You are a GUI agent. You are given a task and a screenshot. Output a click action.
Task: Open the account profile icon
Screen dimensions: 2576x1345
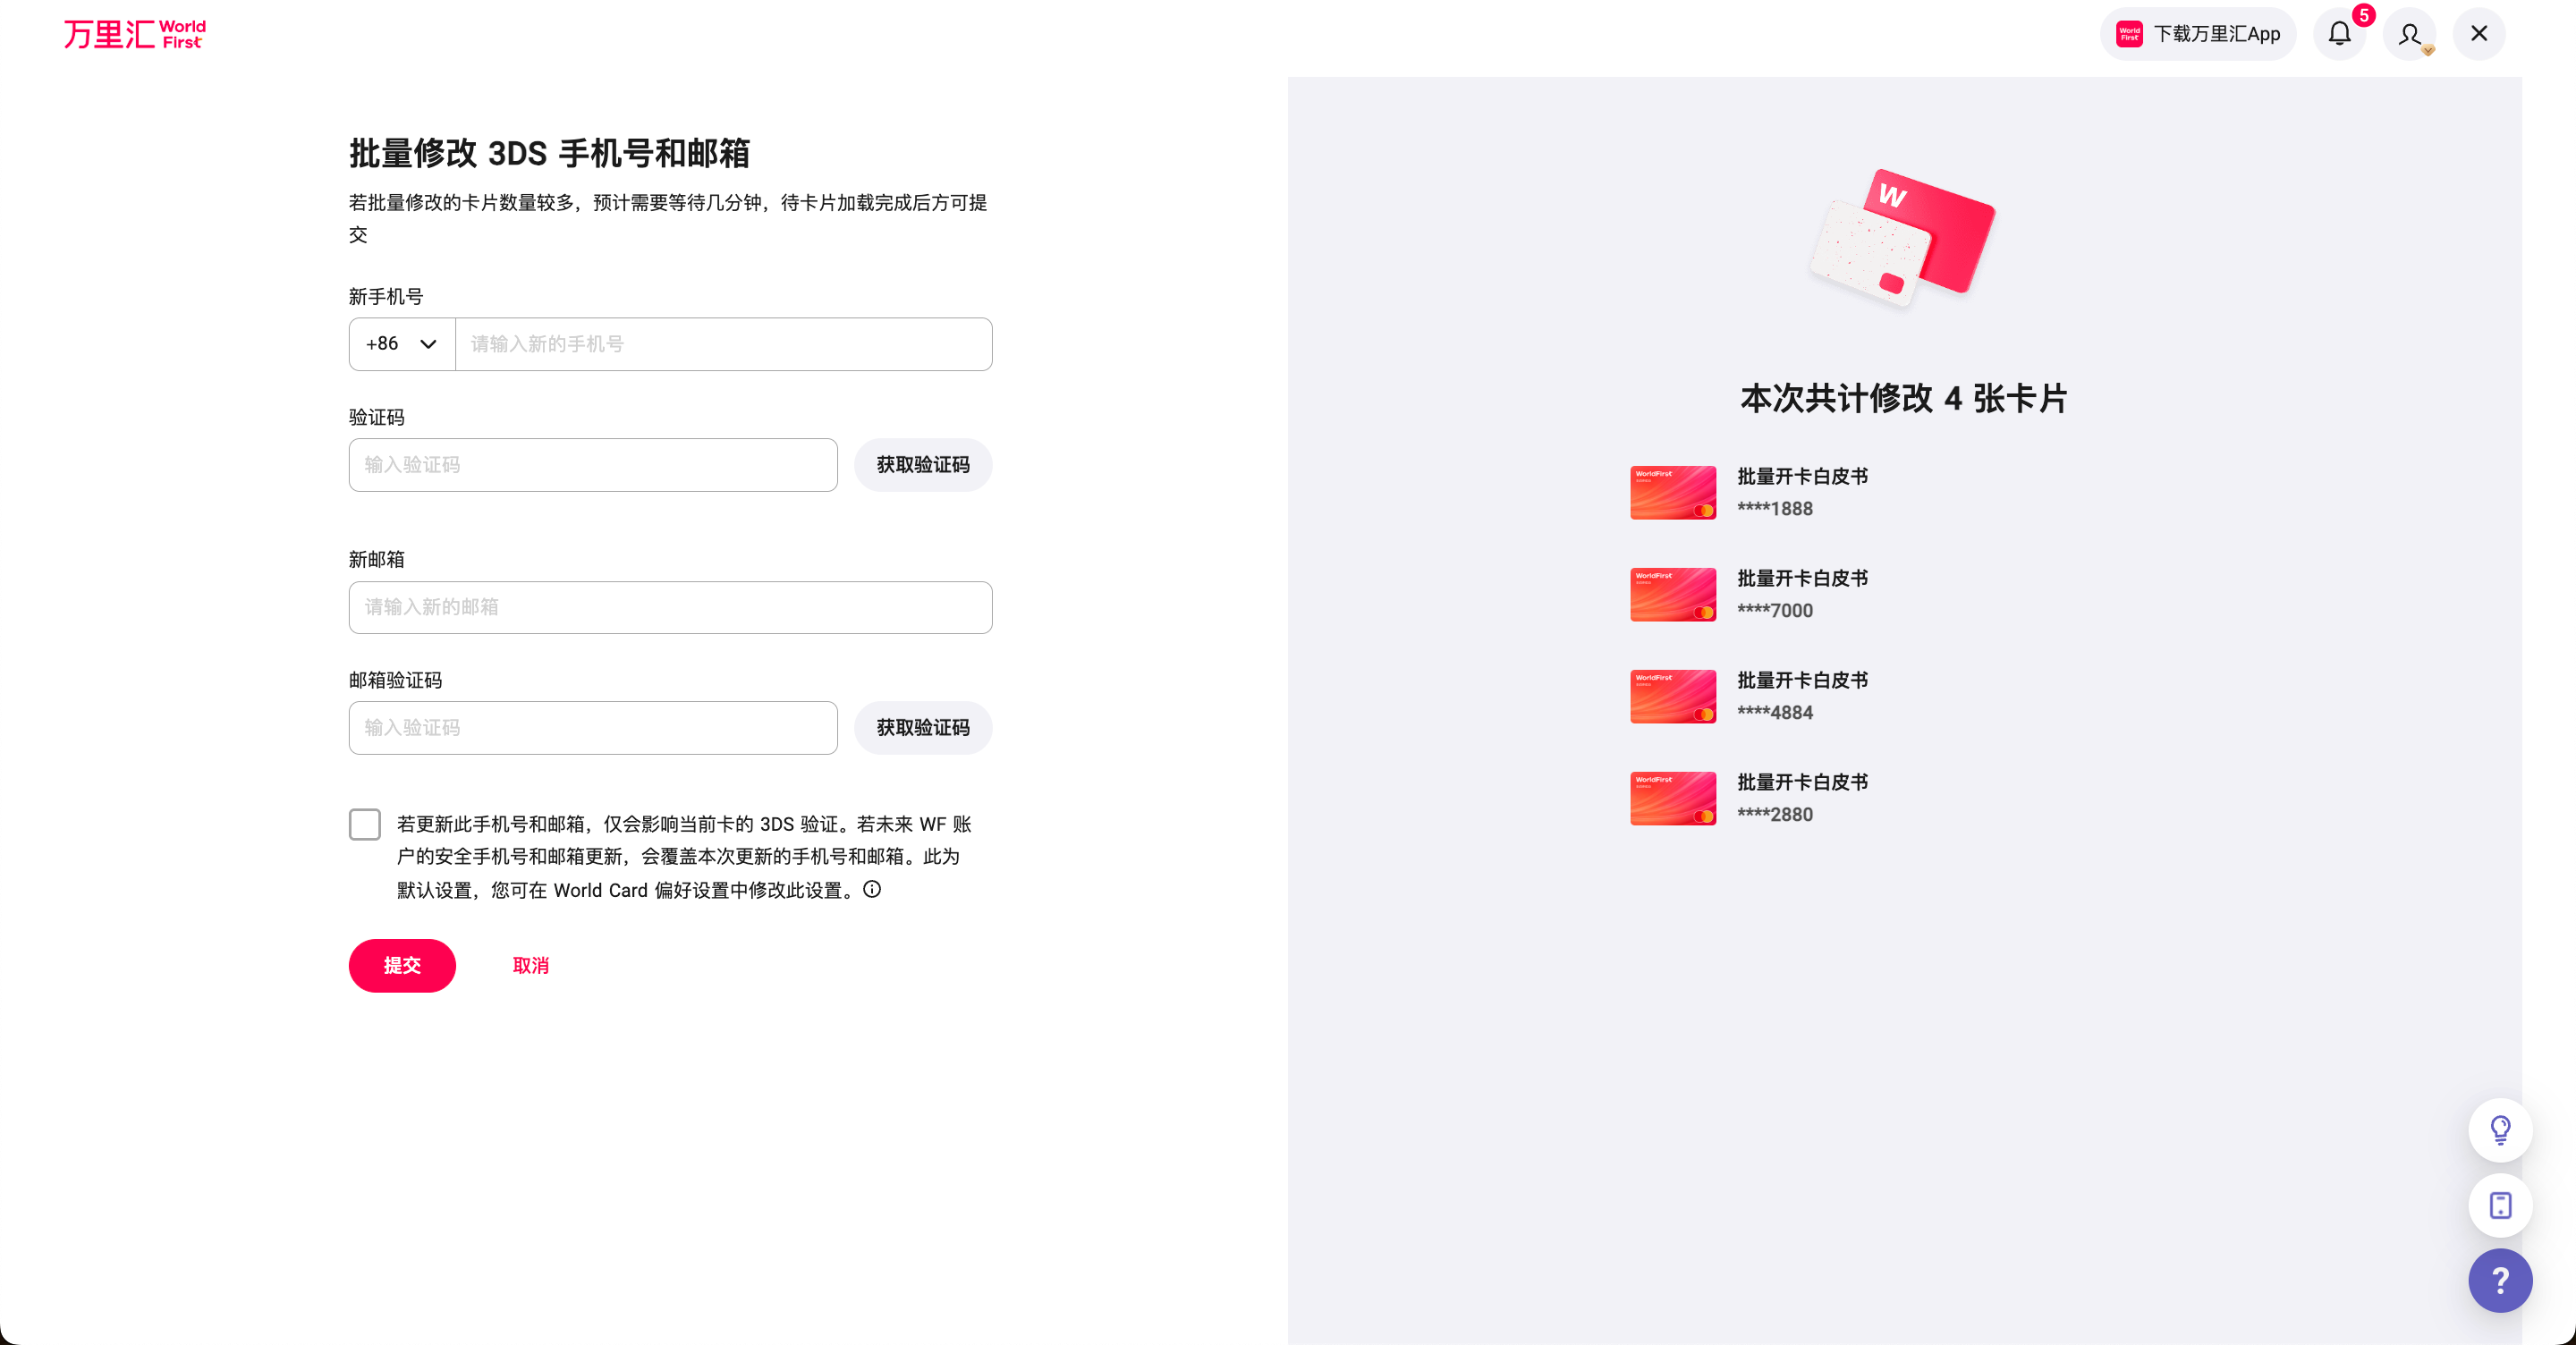coord(2410,33)
